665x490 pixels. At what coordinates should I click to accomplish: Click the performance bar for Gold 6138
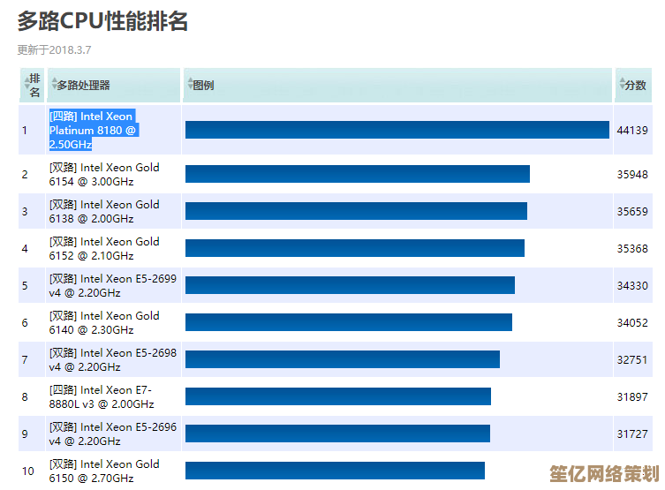356,211
